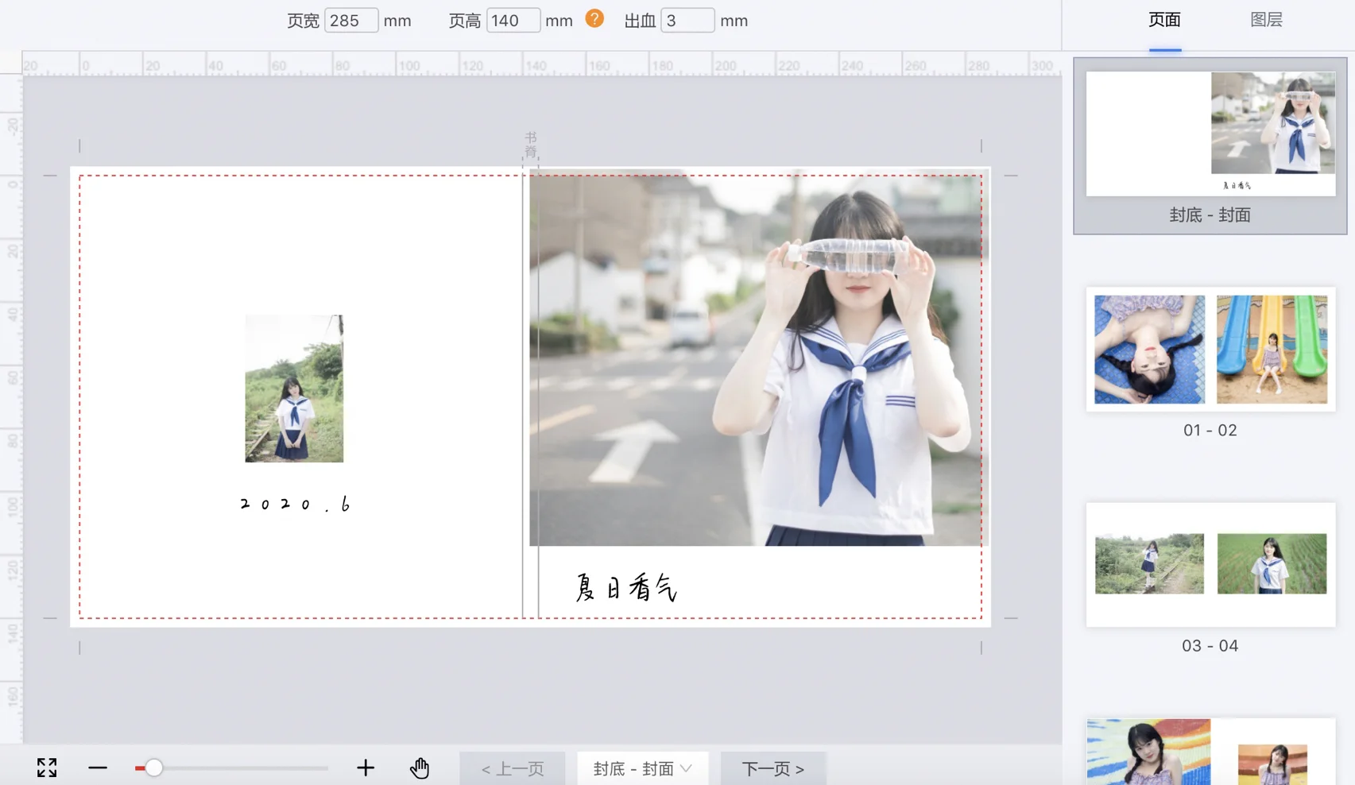Select the 01 - 02 page thumbnail
This screenshot has width=1355, height=785.
click(x=1210, y=350)
